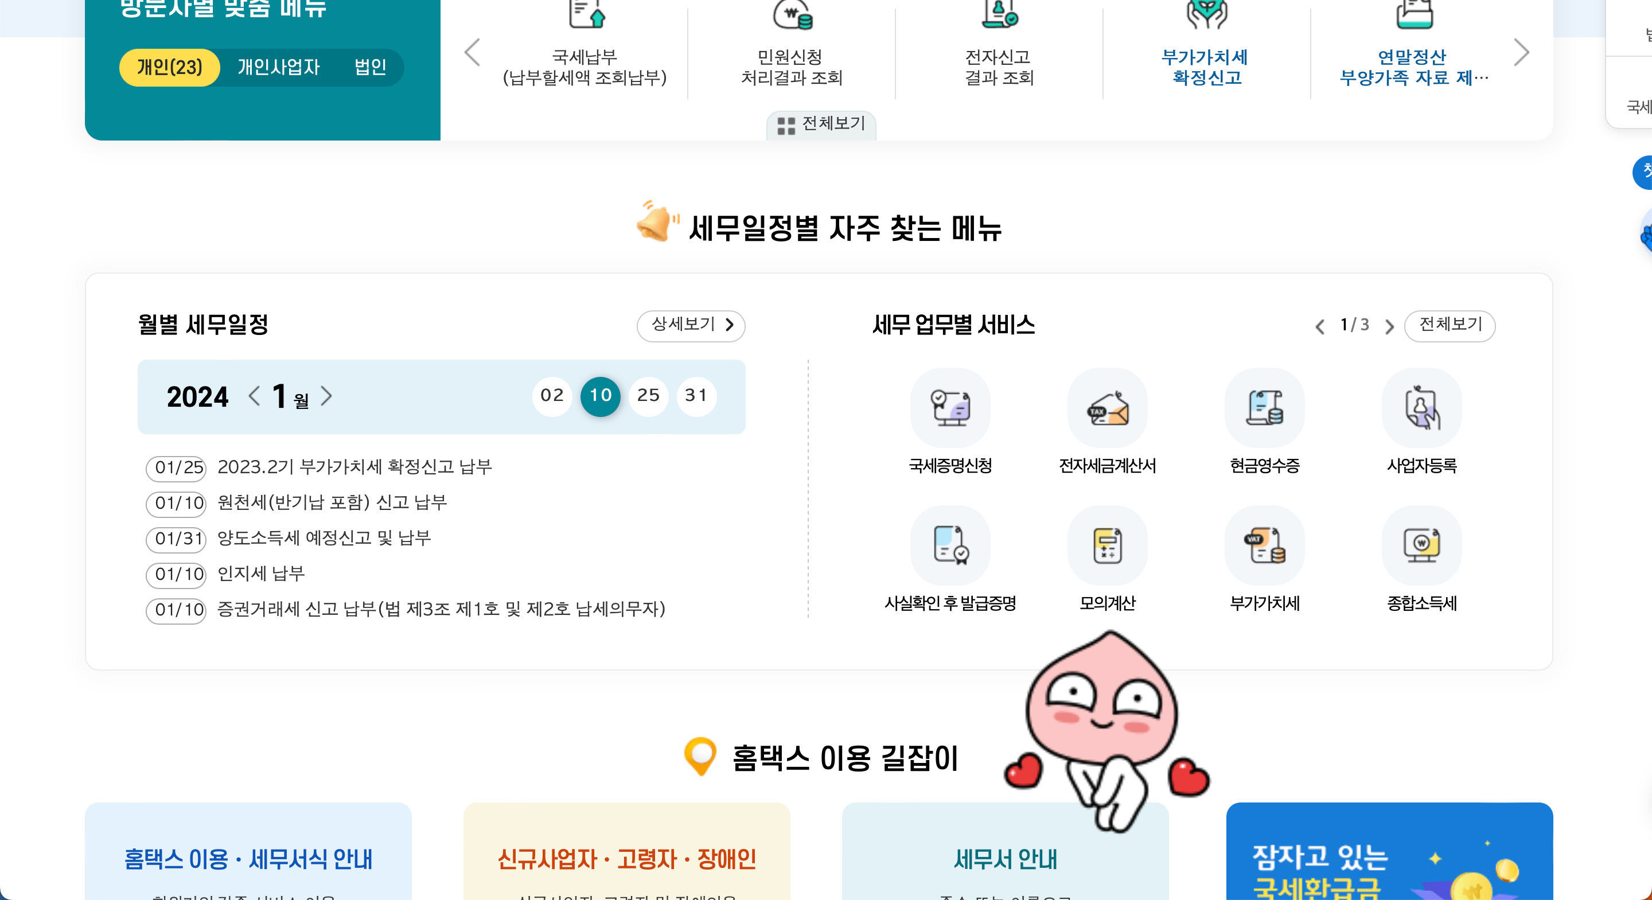
Task: Click the 상세보기 button for monthly schedule
Action: tap(691, 325)
